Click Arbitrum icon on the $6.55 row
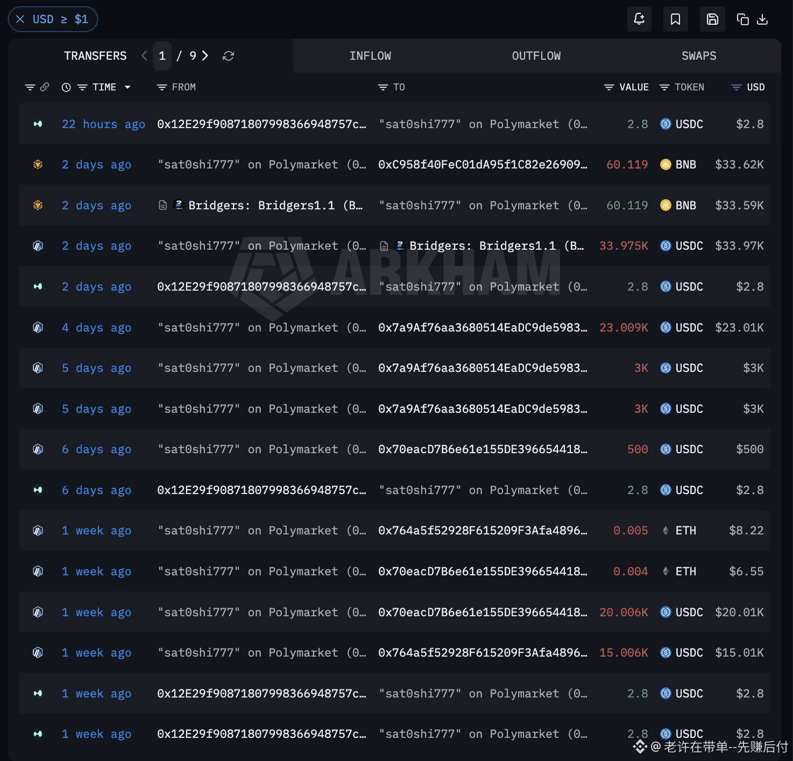 point(38,572)
